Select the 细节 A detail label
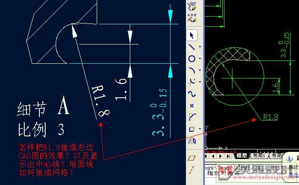 [43, 106]
